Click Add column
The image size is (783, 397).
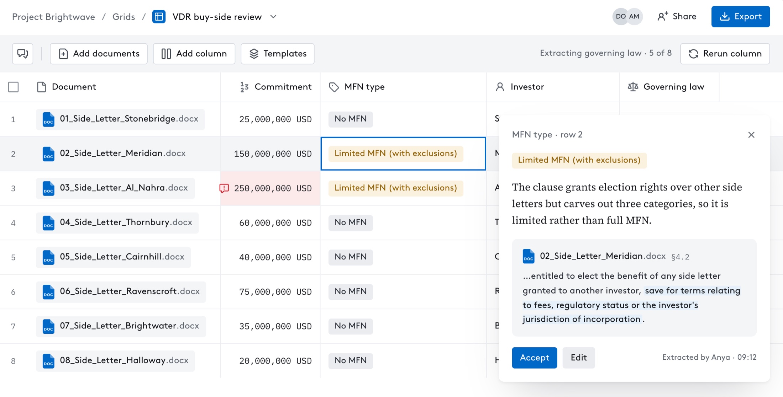click(194, 54)
